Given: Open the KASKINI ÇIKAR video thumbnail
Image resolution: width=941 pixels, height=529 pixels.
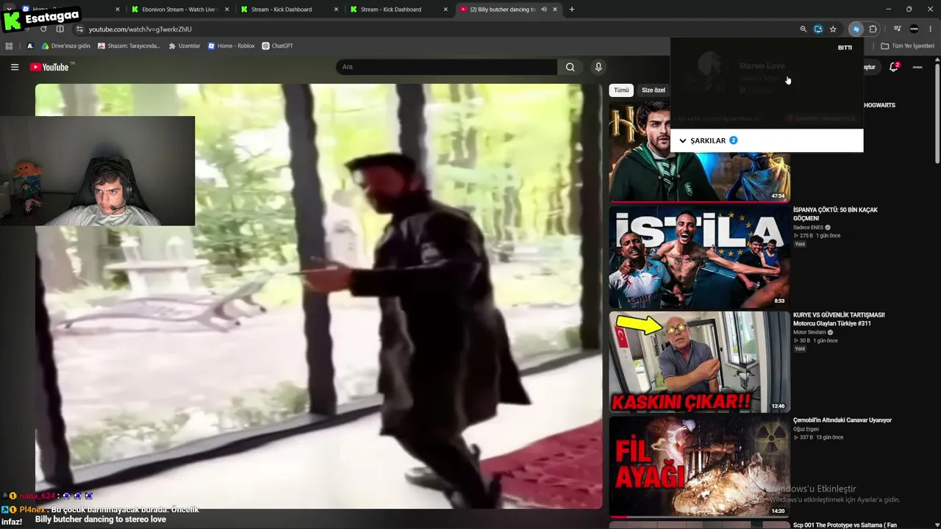Looking at the screenshot, I should (x=699, y=362).
